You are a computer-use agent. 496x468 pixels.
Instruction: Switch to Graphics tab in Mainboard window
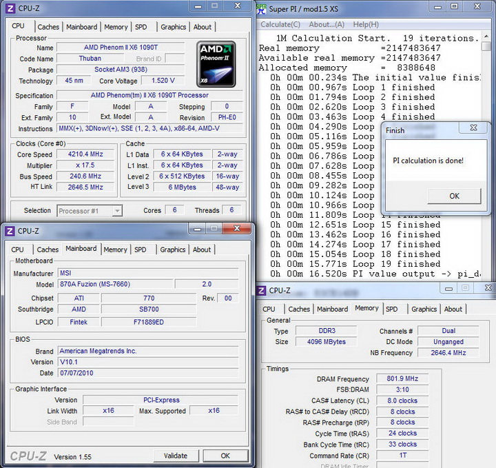173,250
